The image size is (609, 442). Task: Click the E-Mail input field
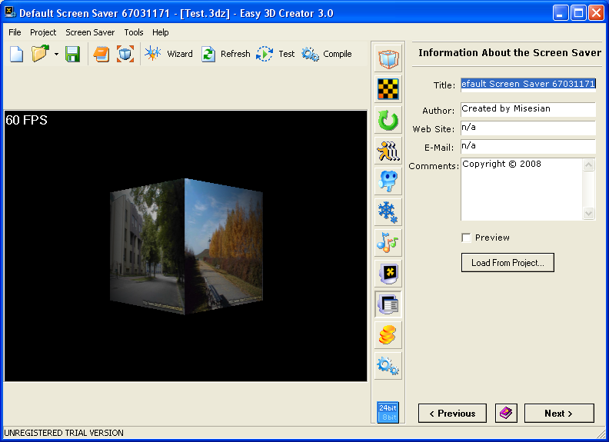coord(528,146)
